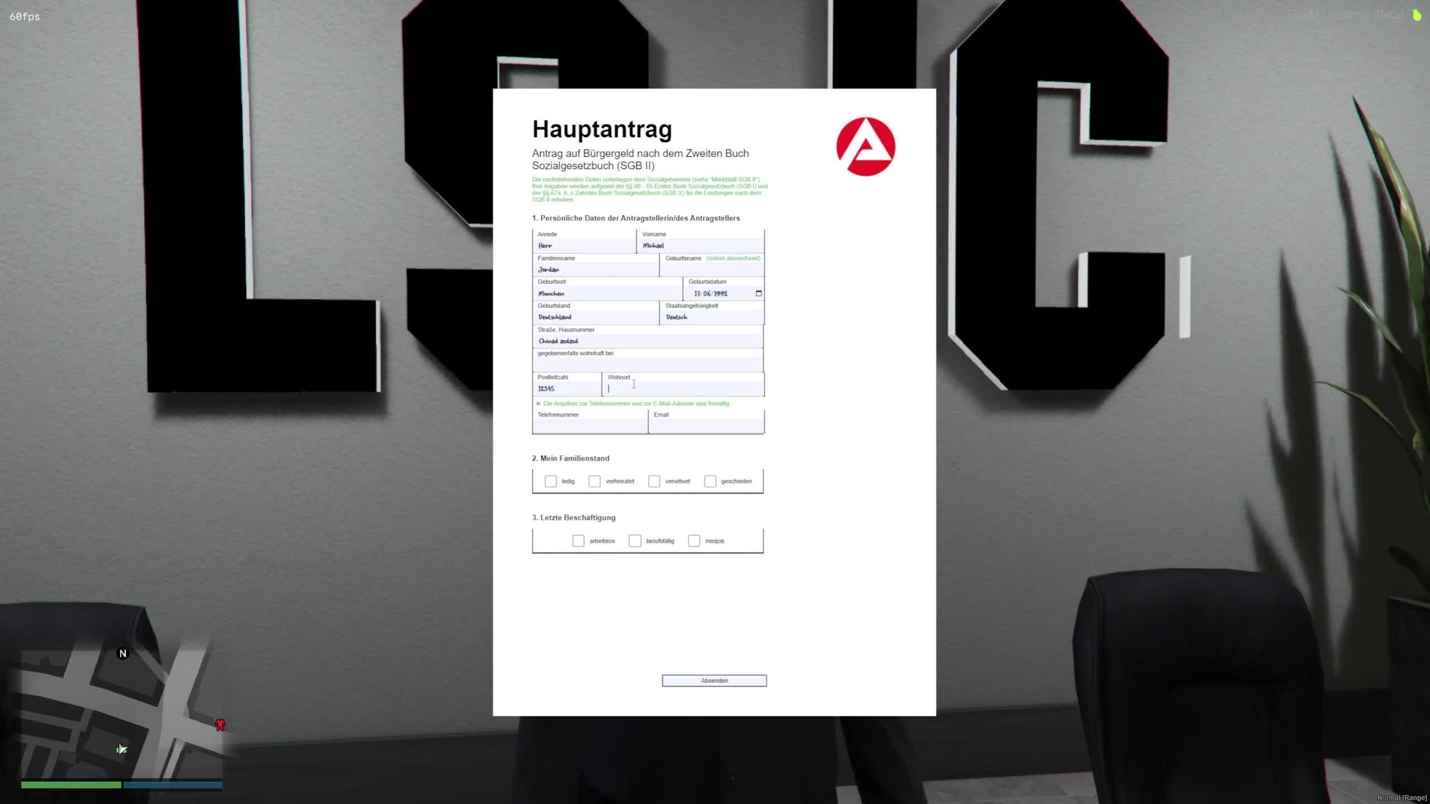Screen dimensions: 1430x804
Task: Check the verheiratet checkbox
Action: 594,481
